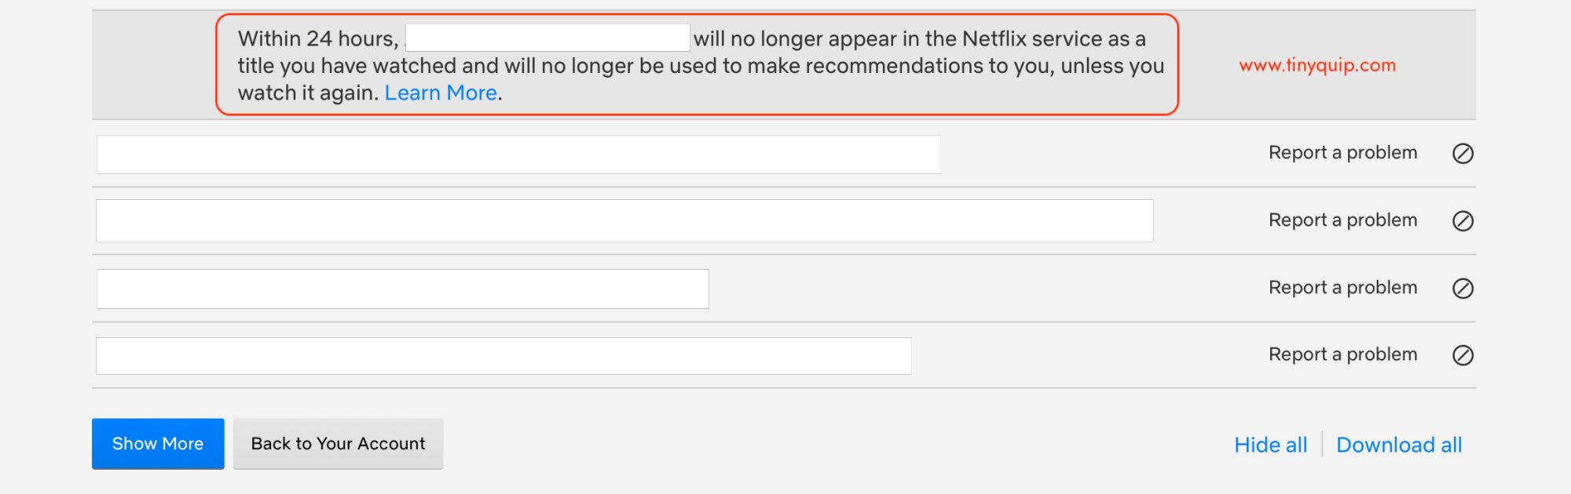Image resolution: width=1571 pixels, height=494 pixels.
Task: Report a problem for the second title
Action: [1342, 221]
